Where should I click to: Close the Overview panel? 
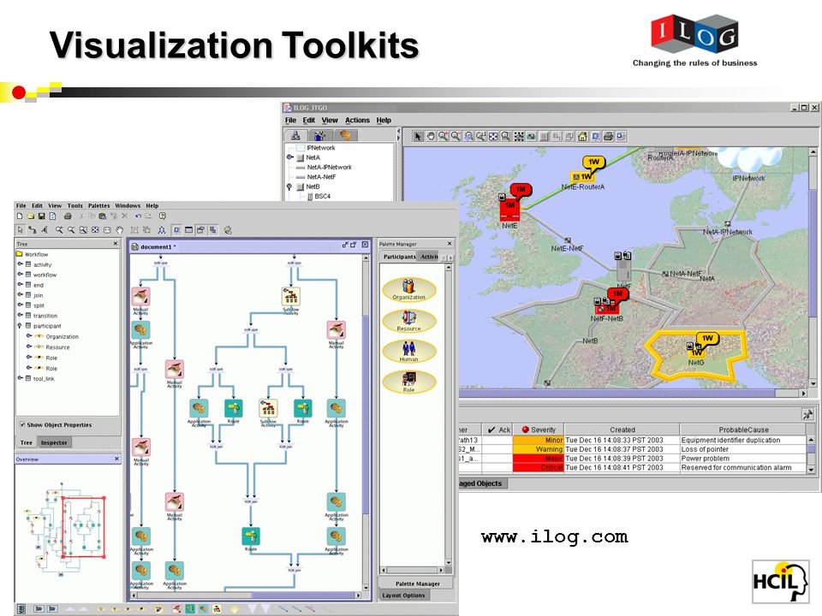(116, 459)
